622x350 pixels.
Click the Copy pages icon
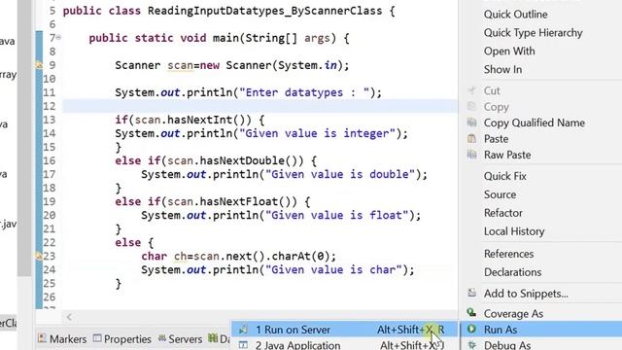tap(471, 107)
